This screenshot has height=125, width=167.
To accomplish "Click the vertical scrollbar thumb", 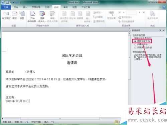I will pos(129,57).
